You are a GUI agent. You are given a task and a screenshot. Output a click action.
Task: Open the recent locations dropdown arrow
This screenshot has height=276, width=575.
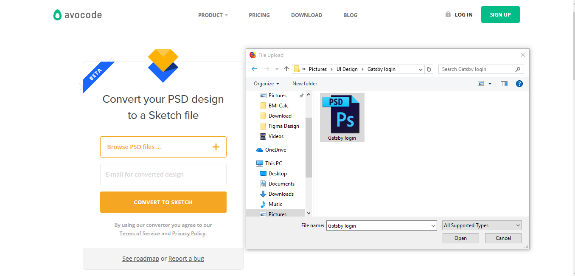[277, 69]
